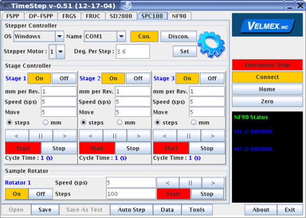Open the Tools button
The width and height of the screenshot is (306, 218).
coord(197,210)
